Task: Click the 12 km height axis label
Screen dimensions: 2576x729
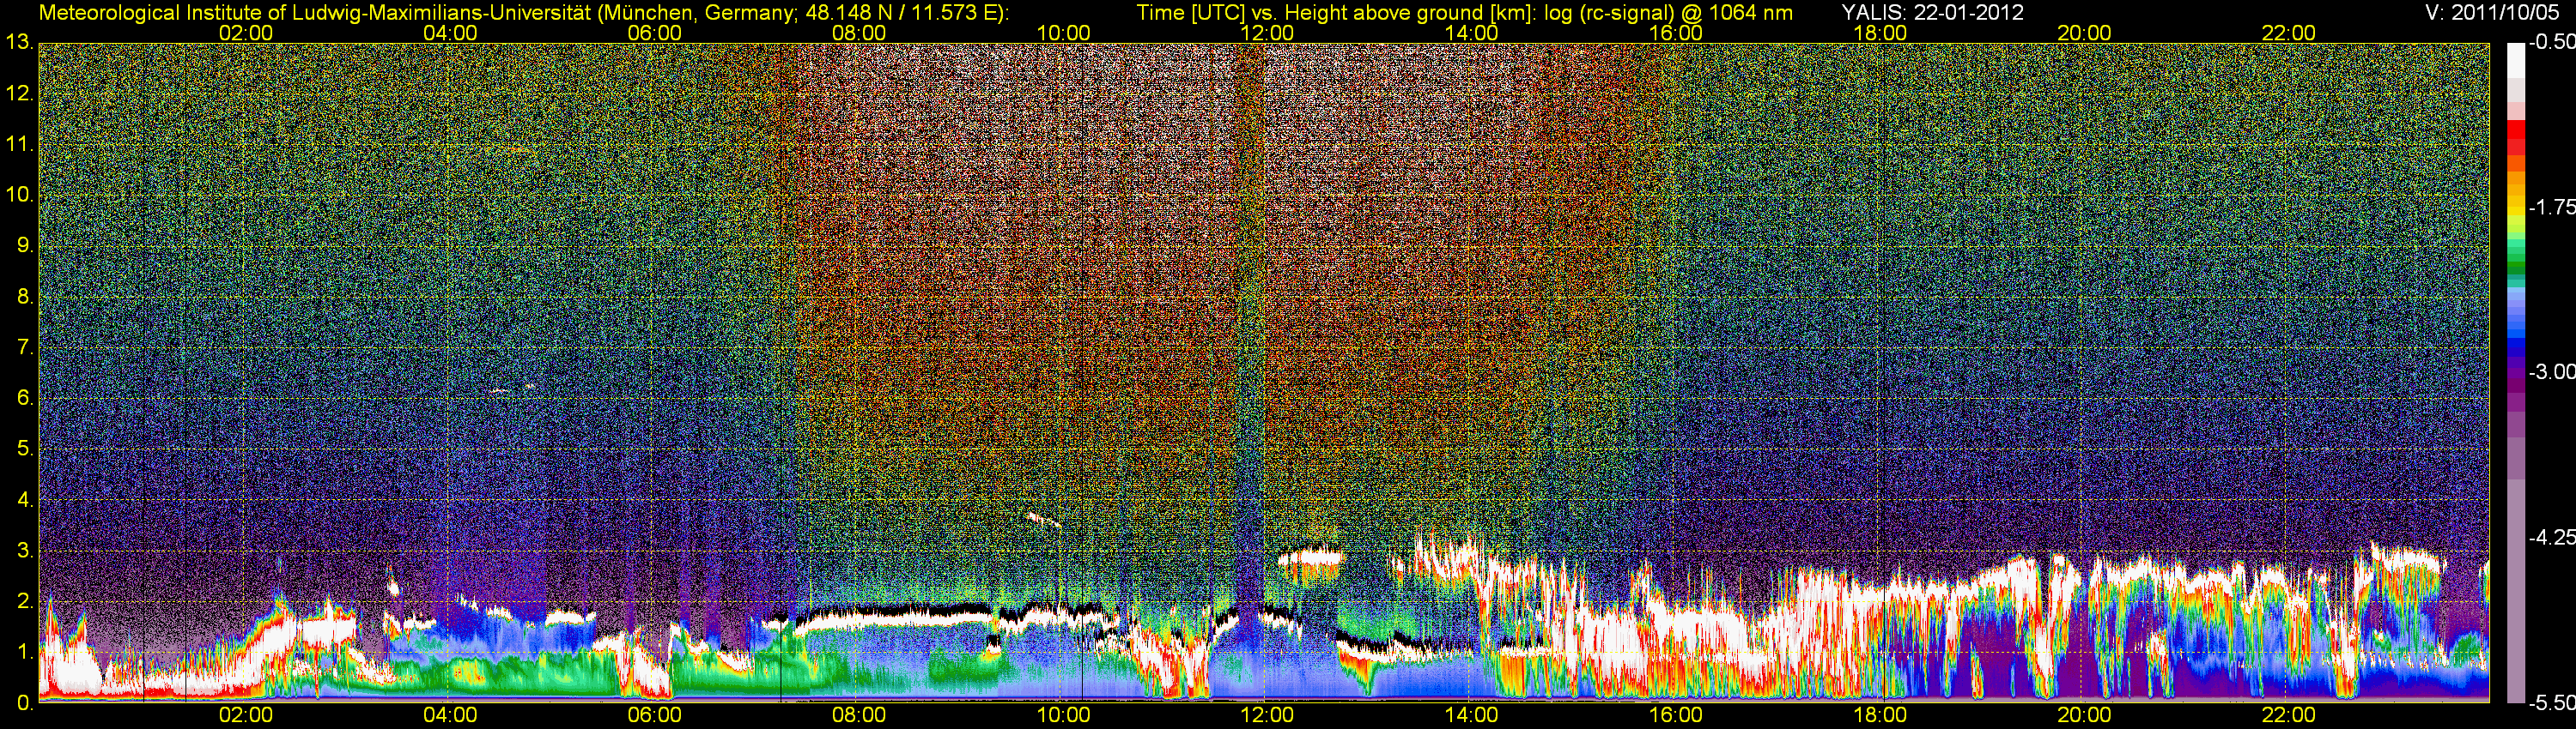Action: click(x=19, y=93)
